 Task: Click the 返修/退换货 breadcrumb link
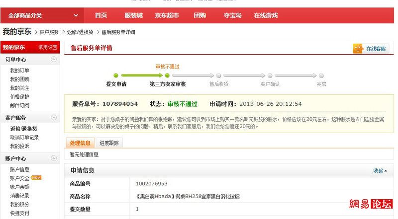click(80, 32)
